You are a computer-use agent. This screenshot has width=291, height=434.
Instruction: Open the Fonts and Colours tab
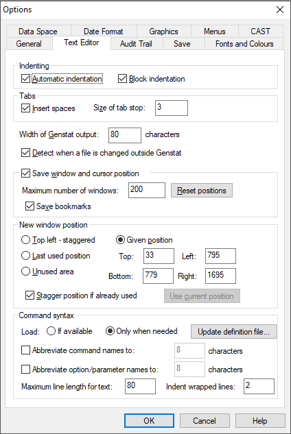tap(244, 44)
